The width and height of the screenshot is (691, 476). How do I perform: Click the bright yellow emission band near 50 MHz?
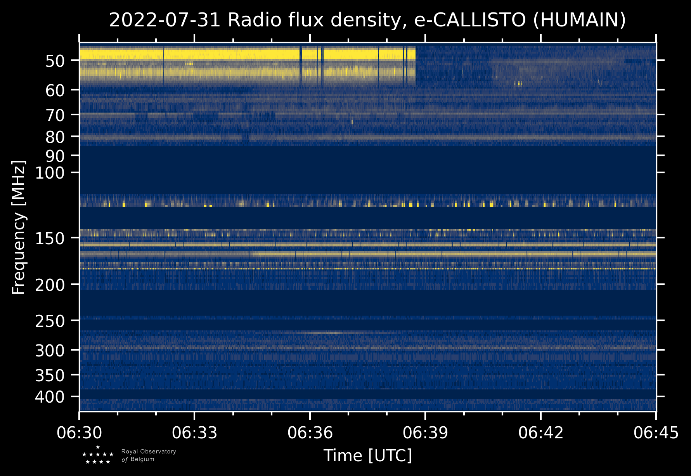tap(248, 54)
